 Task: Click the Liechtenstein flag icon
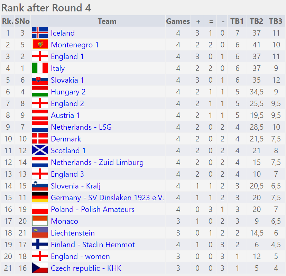click(40, 233)
